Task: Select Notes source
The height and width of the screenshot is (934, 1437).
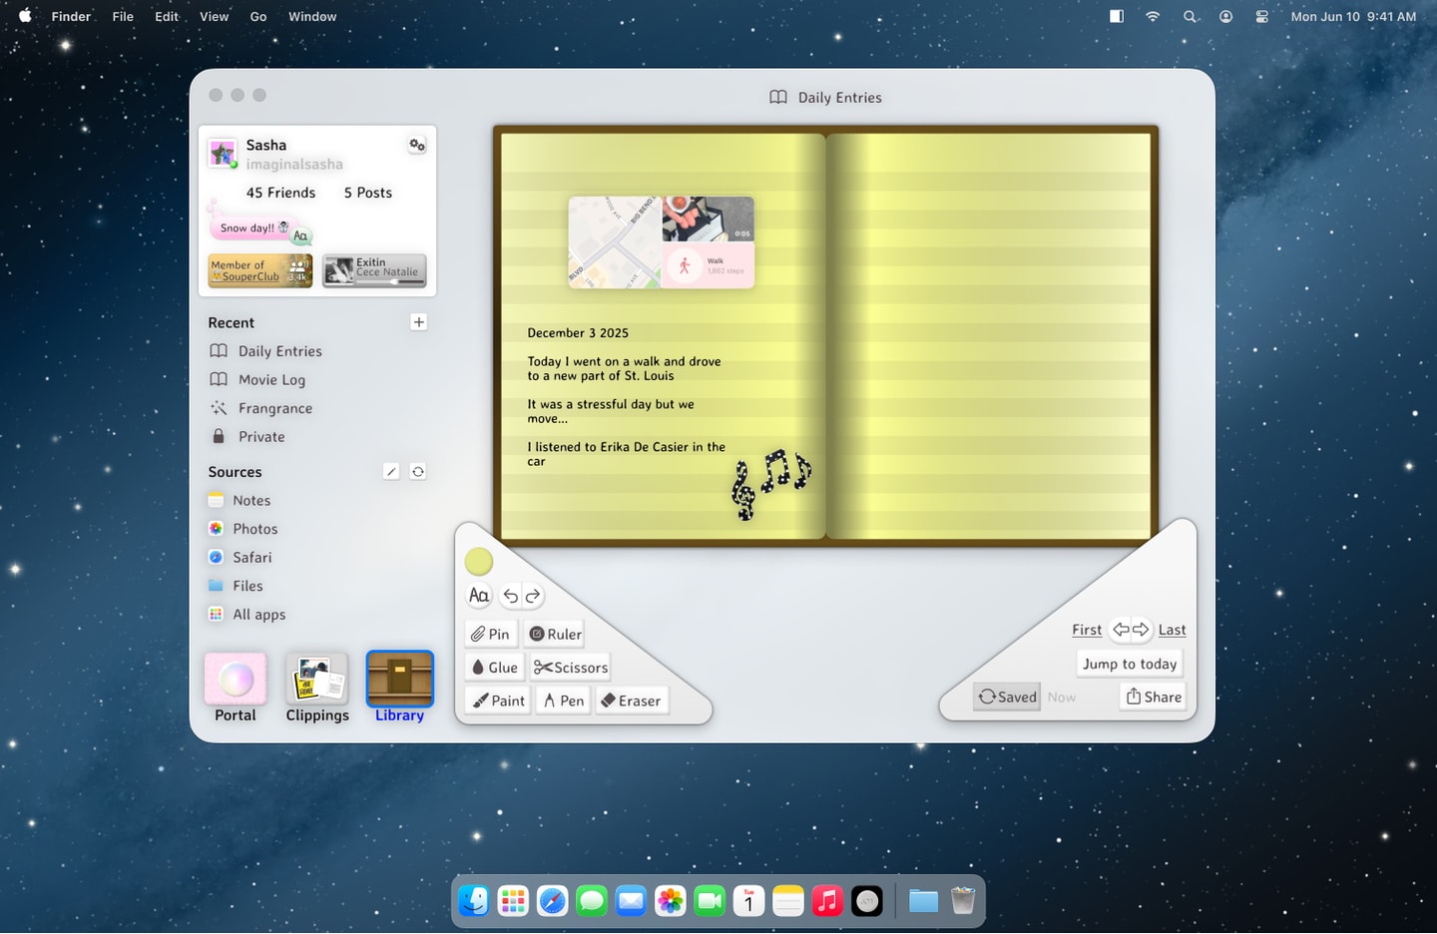Action: [239, 501]
